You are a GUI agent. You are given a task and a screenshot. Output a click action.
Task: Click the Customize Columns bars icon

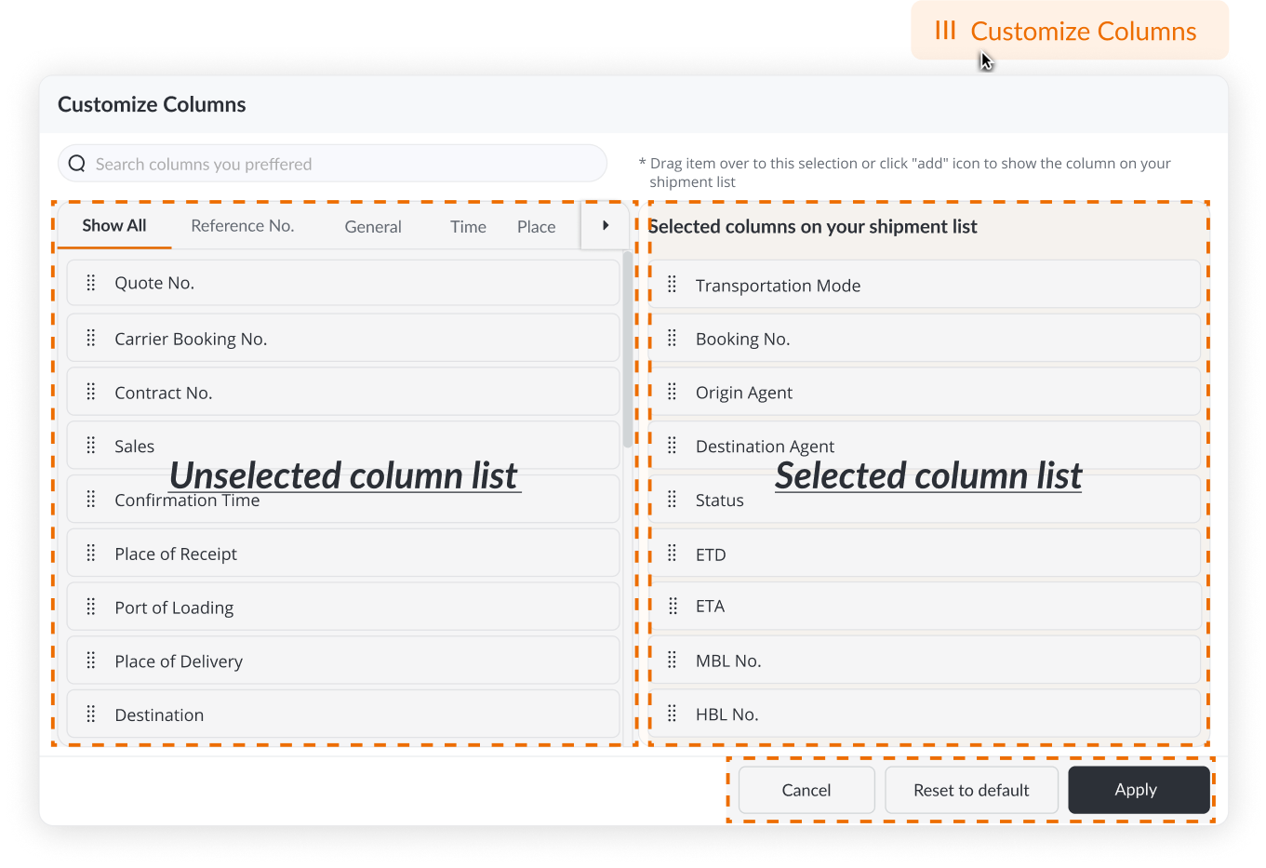point(945,31)
